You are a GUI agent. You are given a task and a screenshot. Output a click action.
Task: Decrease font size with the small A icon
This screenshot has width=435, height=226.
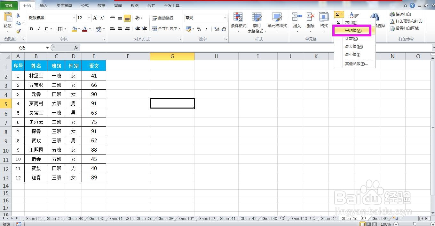(102, 18)
